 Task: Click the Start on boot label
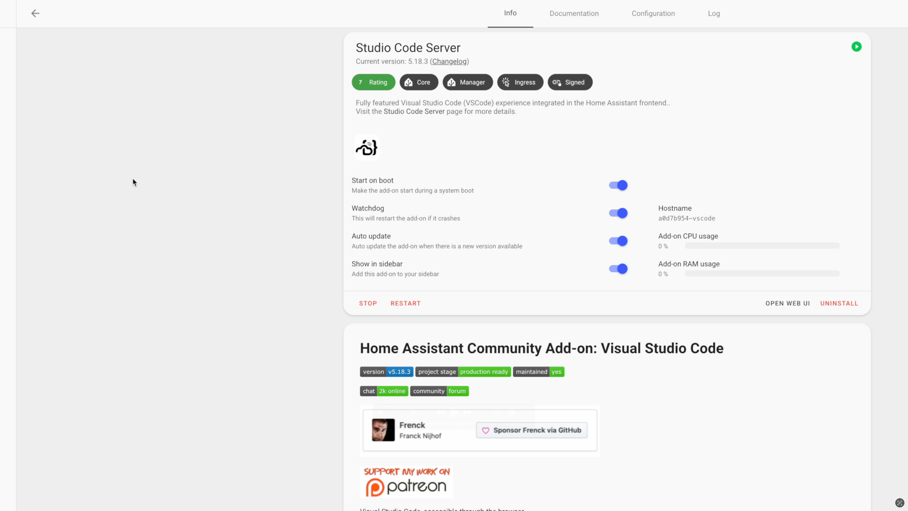click(x=372, y=181)
